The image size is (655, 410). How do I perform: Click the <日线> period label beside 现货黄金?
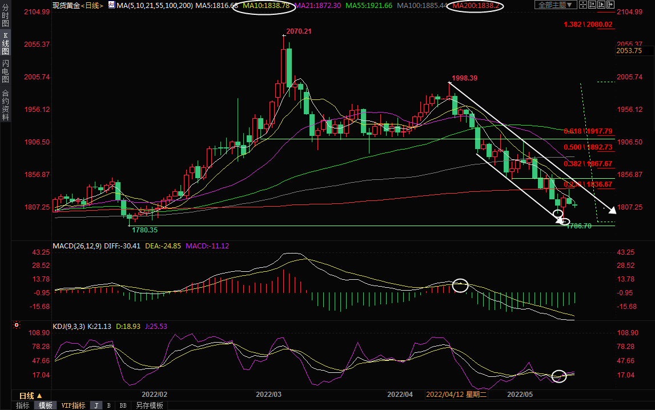(x=91, y=5)
